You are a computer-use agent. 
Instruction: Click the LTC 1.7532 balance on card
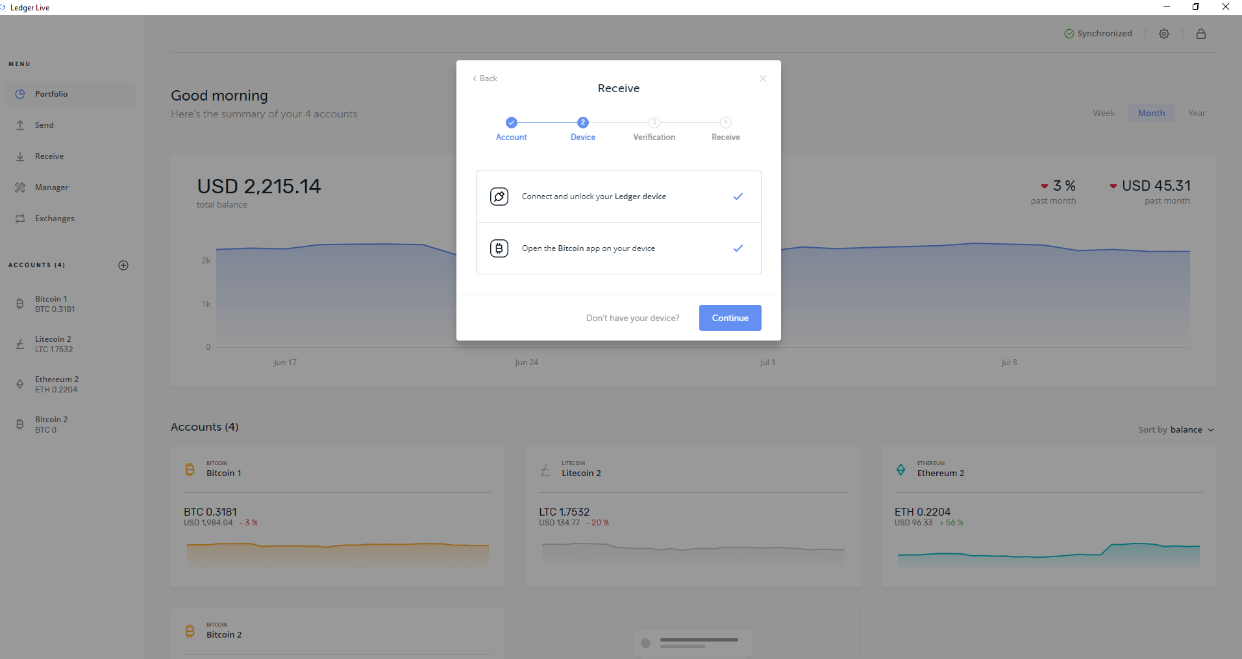[564, 512]
